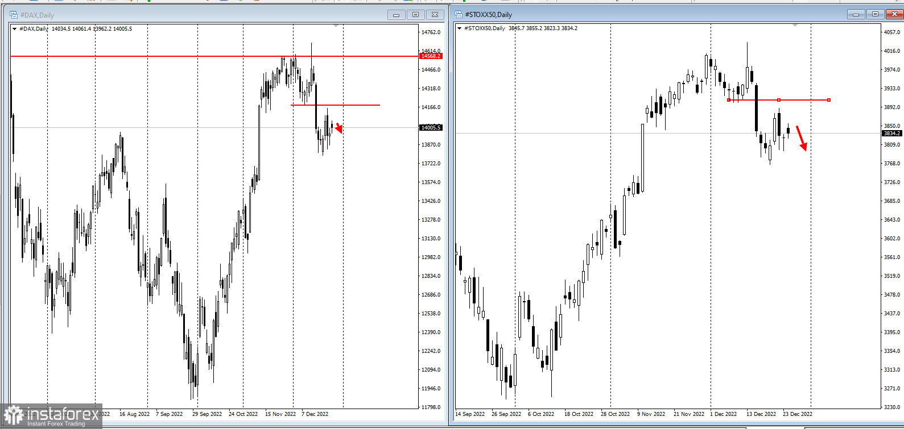The image size is (904, 429).
Task: Click the 11798.0 level on DAX price axis
Action: coord(431,407)
